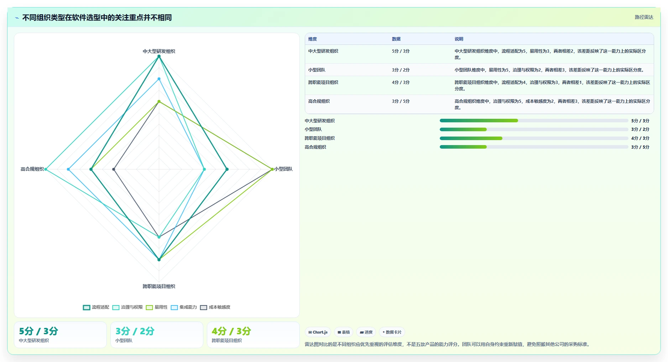Screen dimensions: 668x362
Task: Click the 数据 table column header
Action: pyautogui.click(x=396, y=39)
